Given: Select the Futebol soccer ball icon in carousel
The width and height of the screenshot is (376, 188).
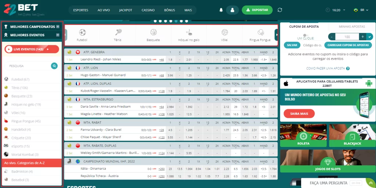Looking at the screenshot, I should point(82,32).
